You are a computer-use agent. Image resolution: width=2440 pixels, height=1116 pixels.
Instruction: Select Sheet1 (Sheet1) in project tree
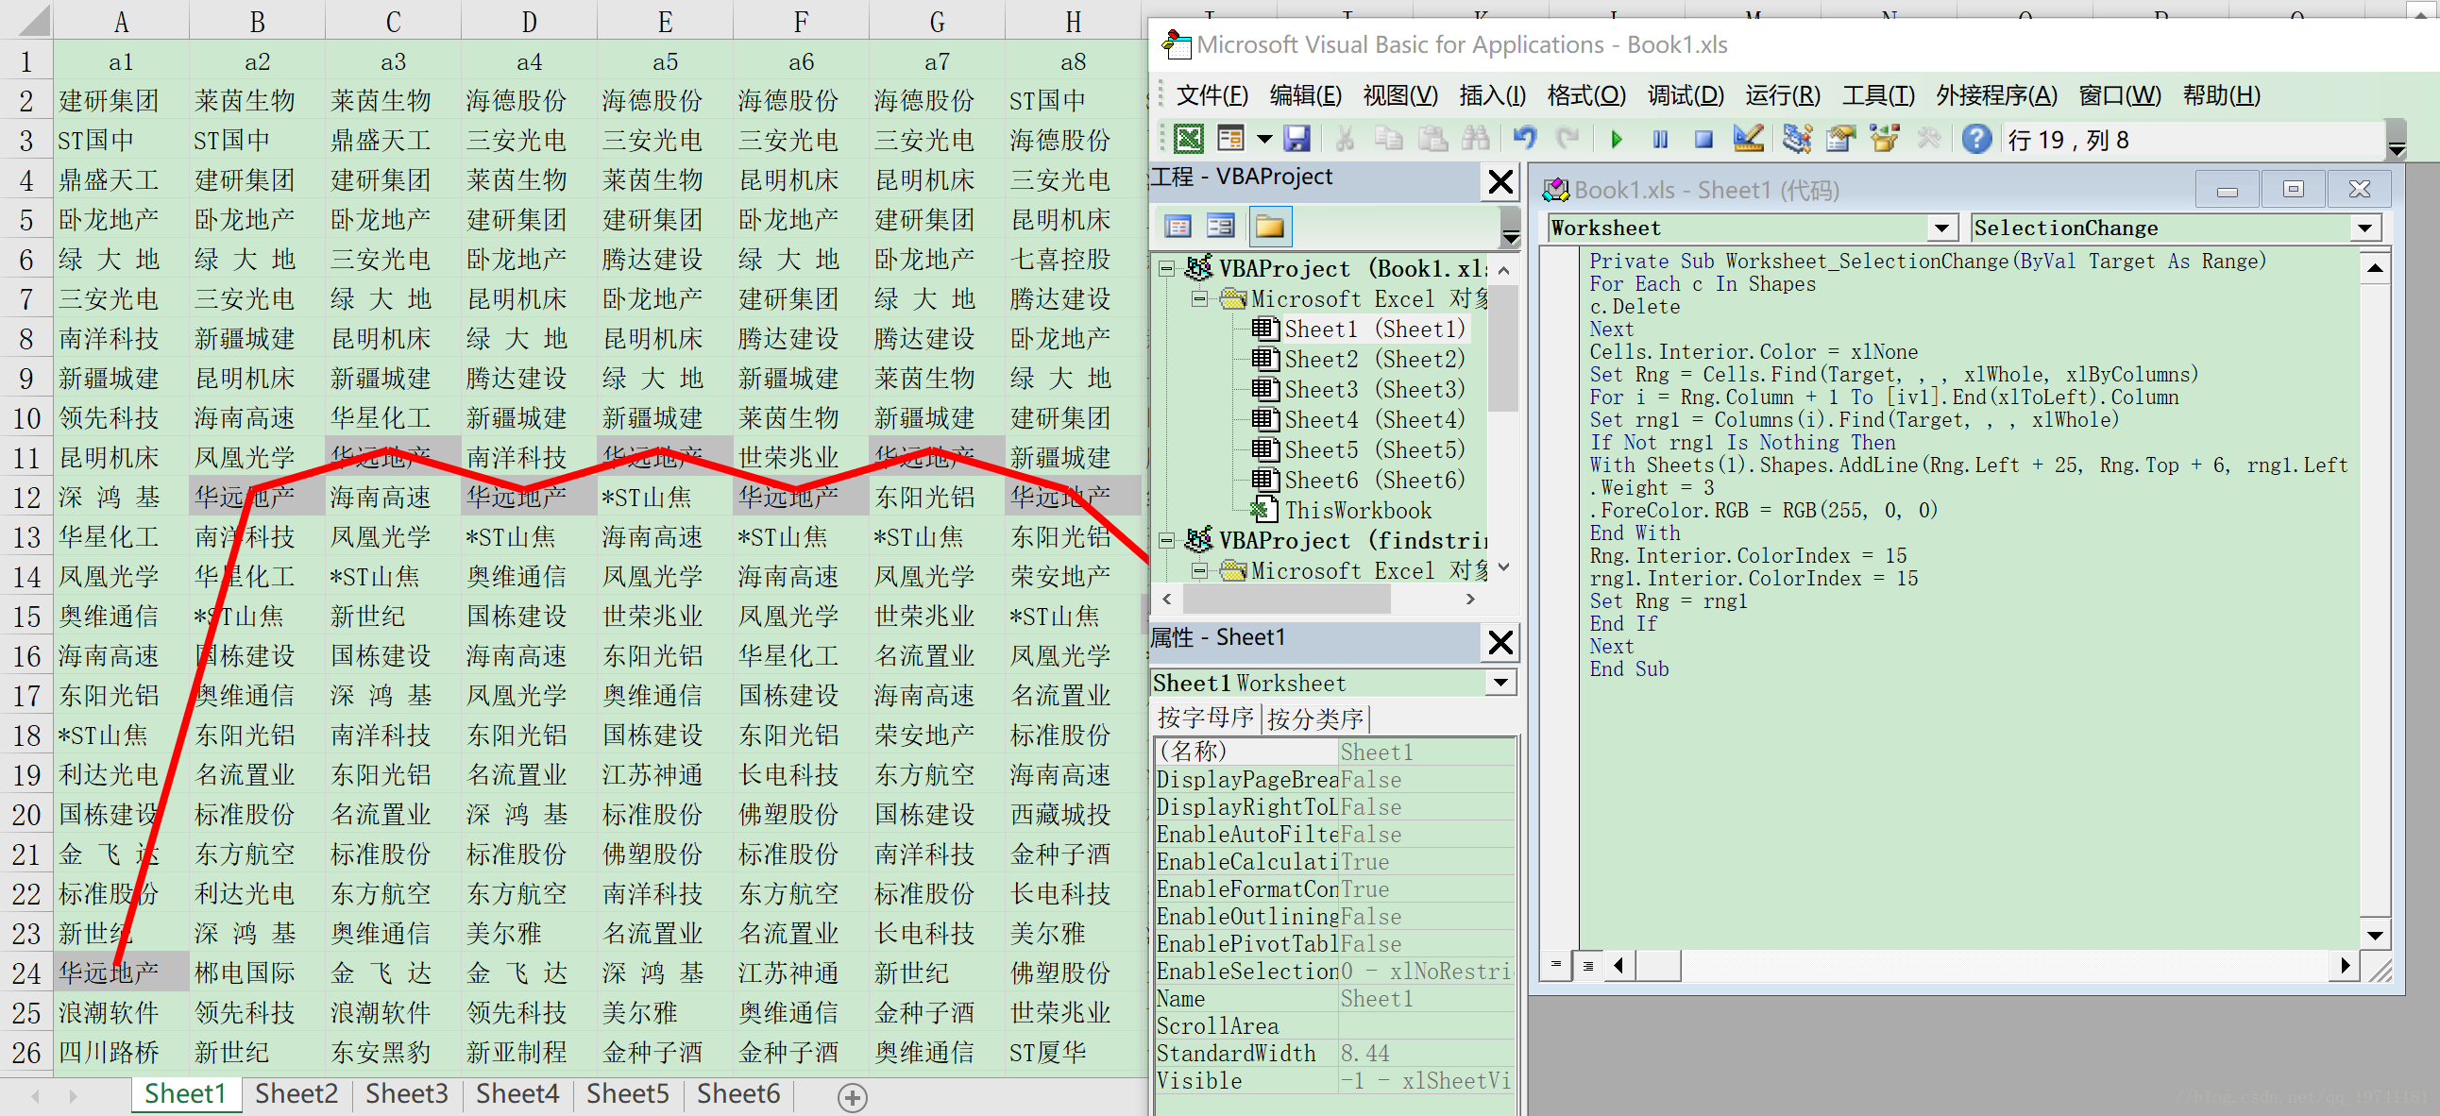(x=1374, y=329)
